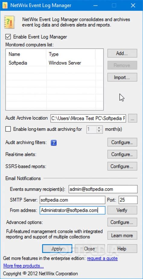
Task: Click the SMTP Server field
Action: [72, 200]
